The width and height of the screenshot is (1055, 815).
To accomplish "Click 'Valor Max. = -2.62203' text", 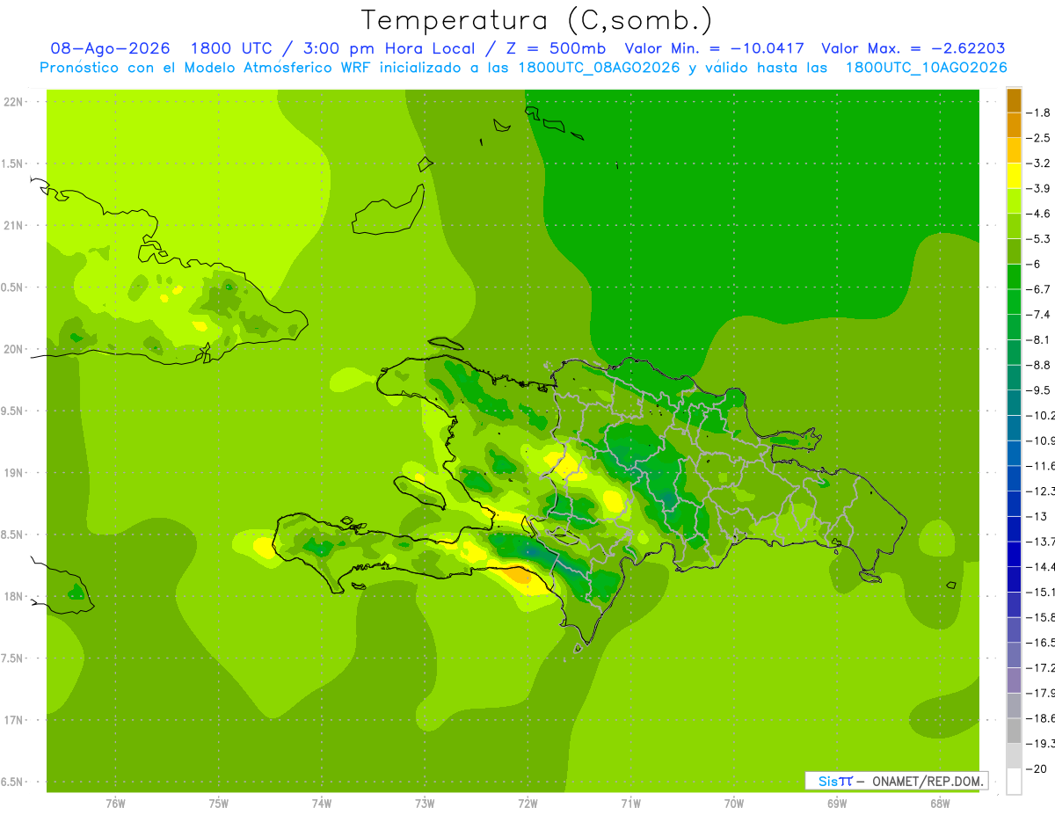I will (x=913, y=48).
